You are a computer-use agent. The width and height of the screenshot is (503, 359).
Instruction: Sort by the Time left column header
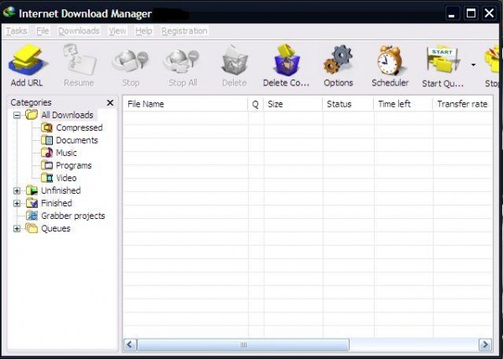(x=403, y=104)
